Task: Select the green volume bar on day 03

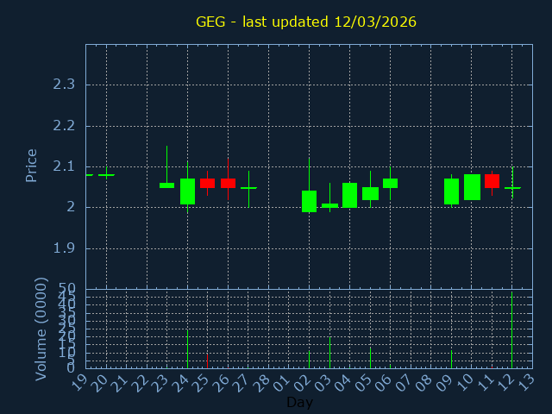Action: click(329, 352)
